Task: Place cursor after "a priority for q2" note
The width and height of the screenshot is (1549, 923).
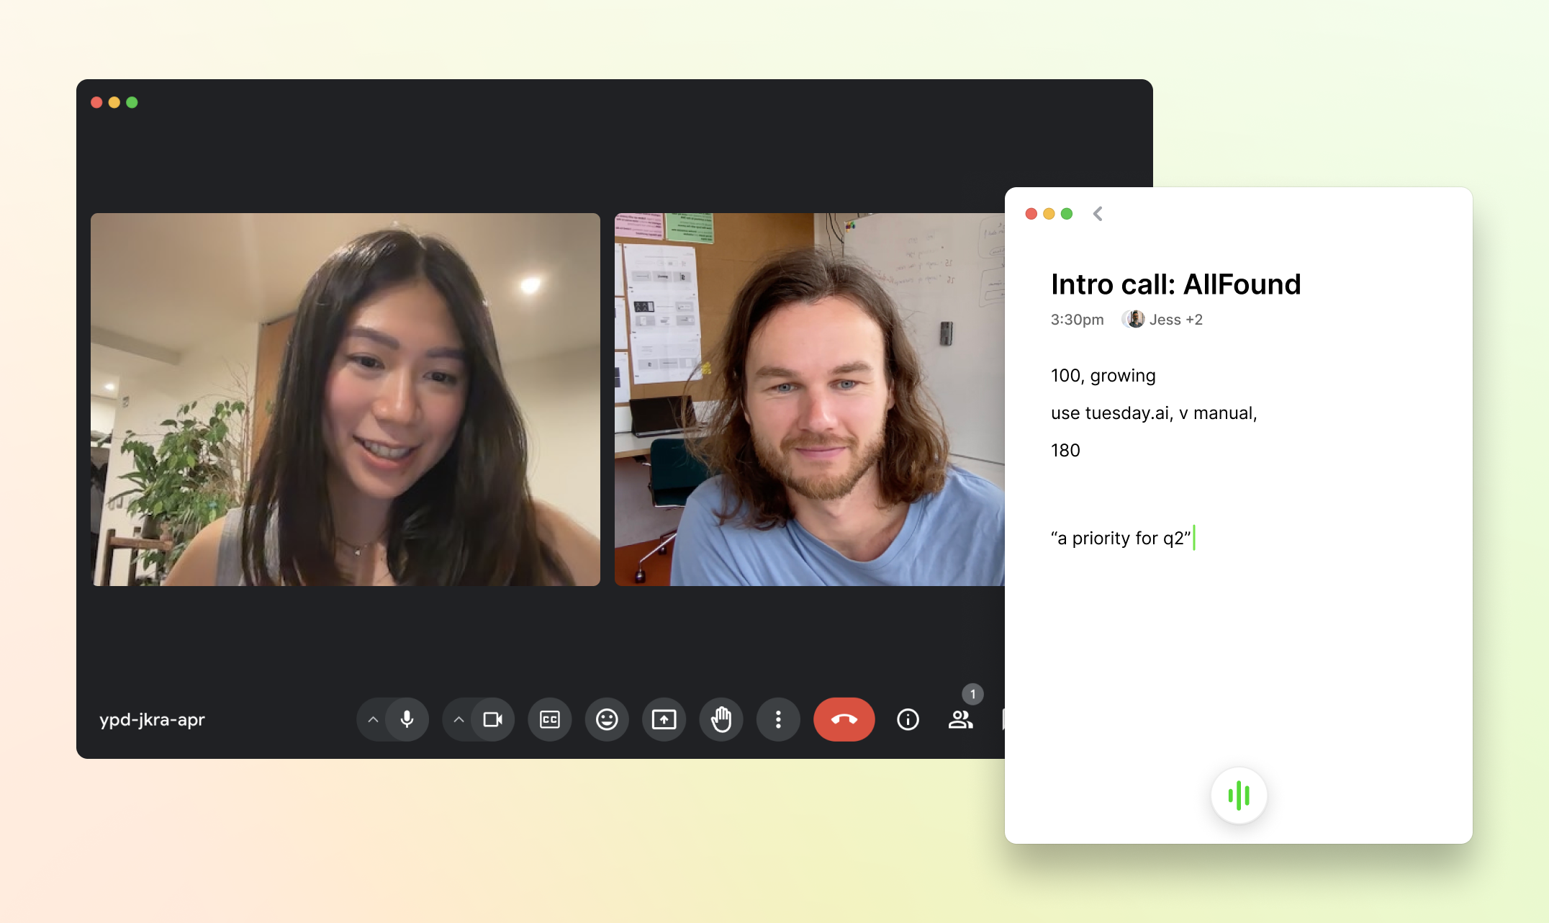Action: 1193,539
